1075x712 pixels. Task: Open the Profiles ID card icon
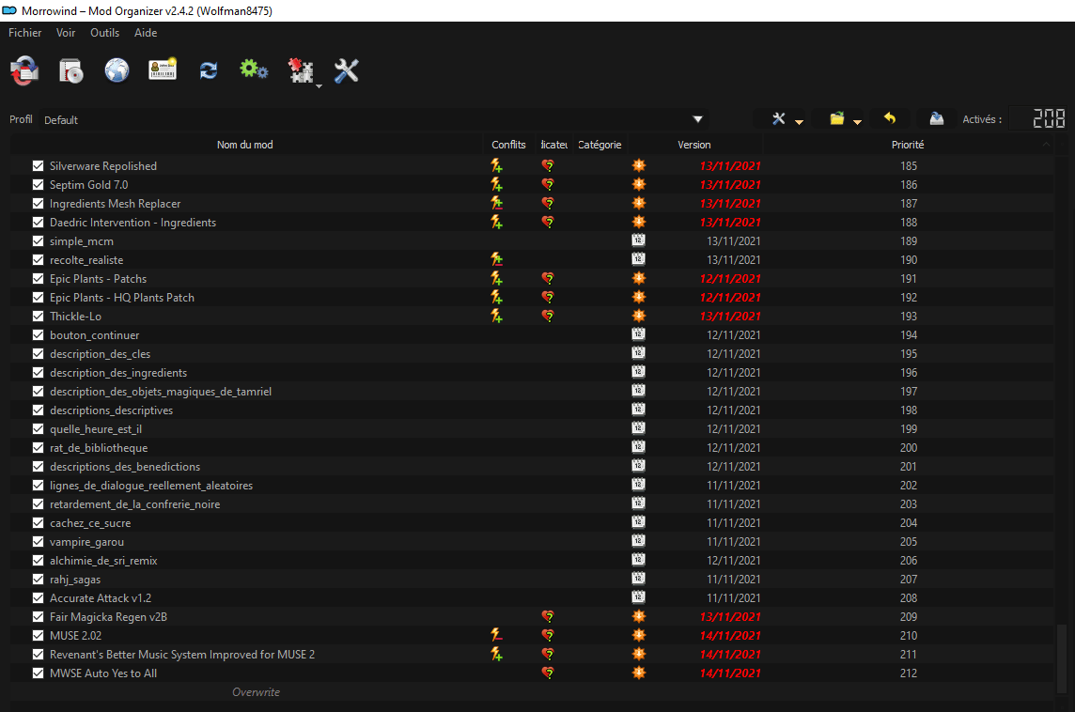pos(163,70)
